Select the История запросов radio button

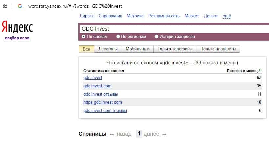[156, 37]
